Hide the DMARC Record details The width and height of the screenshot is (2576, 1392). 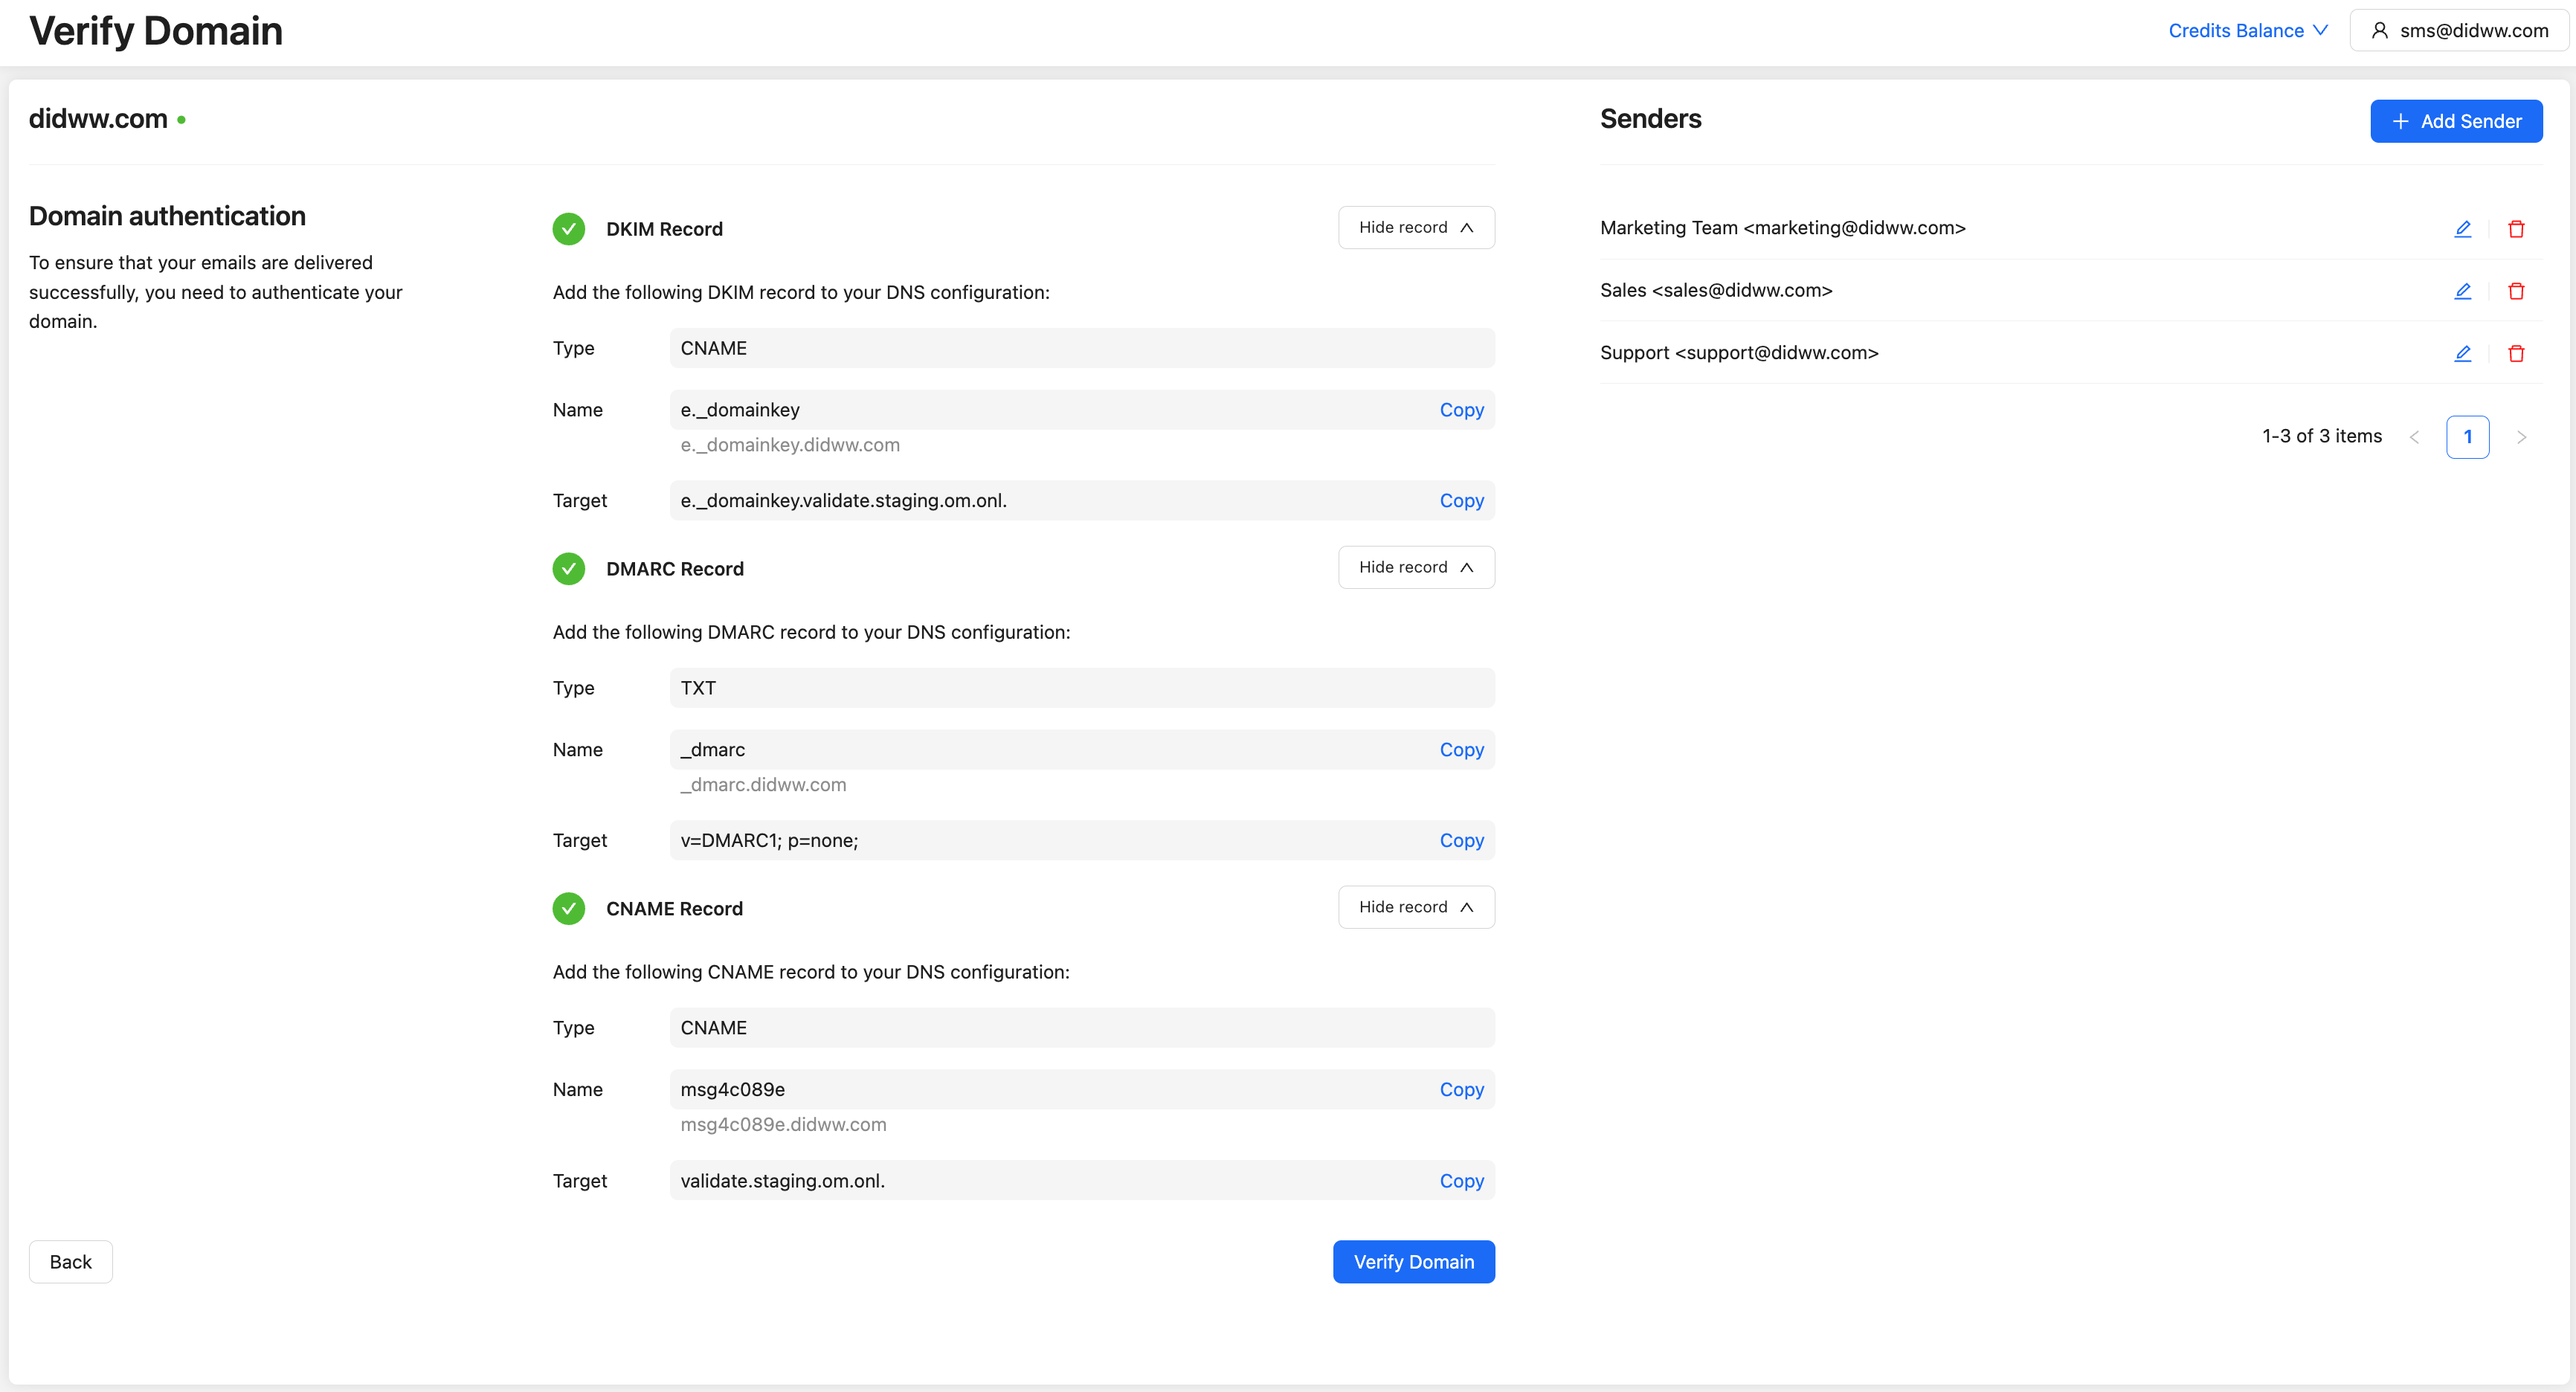pos(1416,567)
